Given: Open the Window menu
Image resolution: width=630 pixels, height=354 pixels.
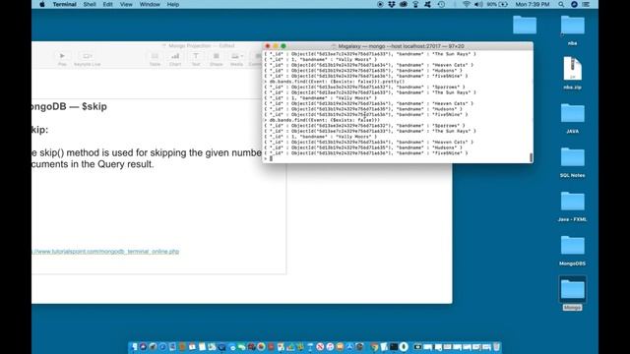Looking at the screenshot, I should coord(150,4).
